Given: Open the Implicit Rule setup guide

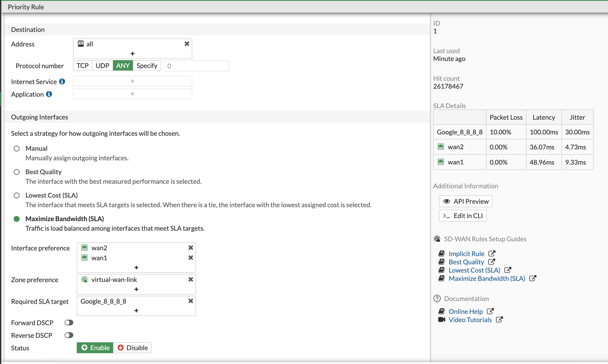Looking at the screenshot, I should coord(467,254).
